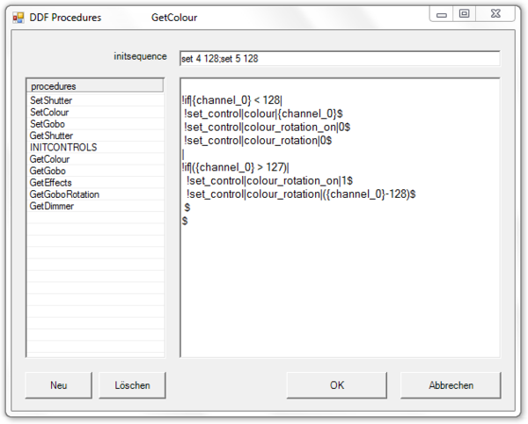Select GetDimmer in procedures list
Image resolution: width=528 pixels, height=424 pixels.
(51, 206)
